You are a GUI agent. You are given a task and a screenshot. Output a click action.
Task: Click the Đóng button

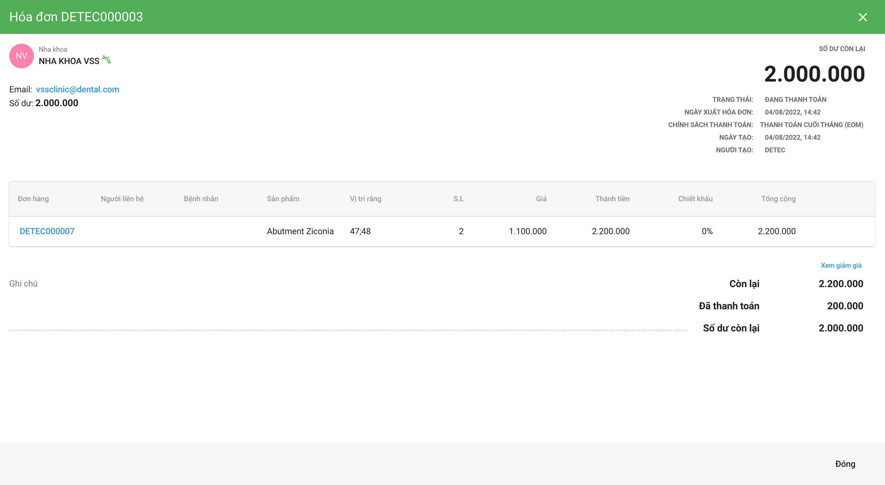(x=845, y=464)
